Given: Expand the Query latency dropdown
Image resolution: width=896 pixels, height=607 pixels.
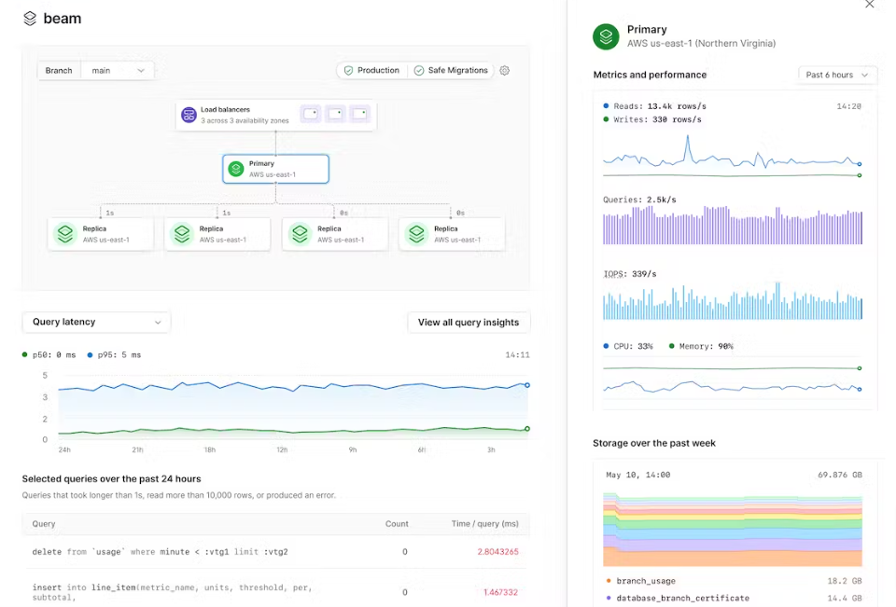Looking at the screenshot, I should [x=96, y=323].
